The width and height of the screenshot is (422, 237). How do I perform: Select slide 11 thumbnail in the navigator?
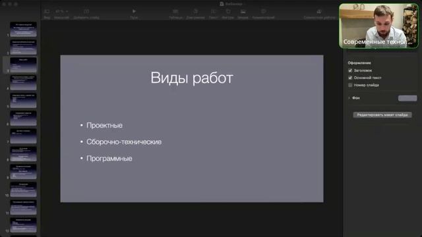click(24, 207)
